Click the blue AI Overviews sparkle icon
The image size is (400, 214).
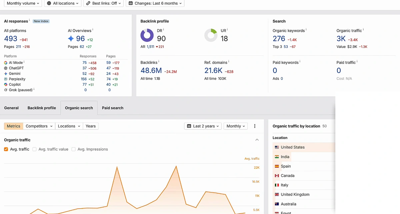point(71,39)
